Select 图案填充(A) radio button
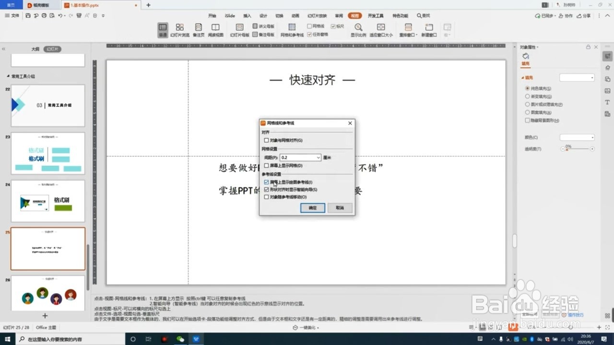The width and height of the screenshot is (614, 345). [x=528, y=113]
